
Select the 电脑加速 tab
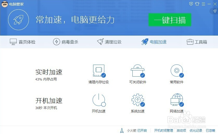click(154, 42)
